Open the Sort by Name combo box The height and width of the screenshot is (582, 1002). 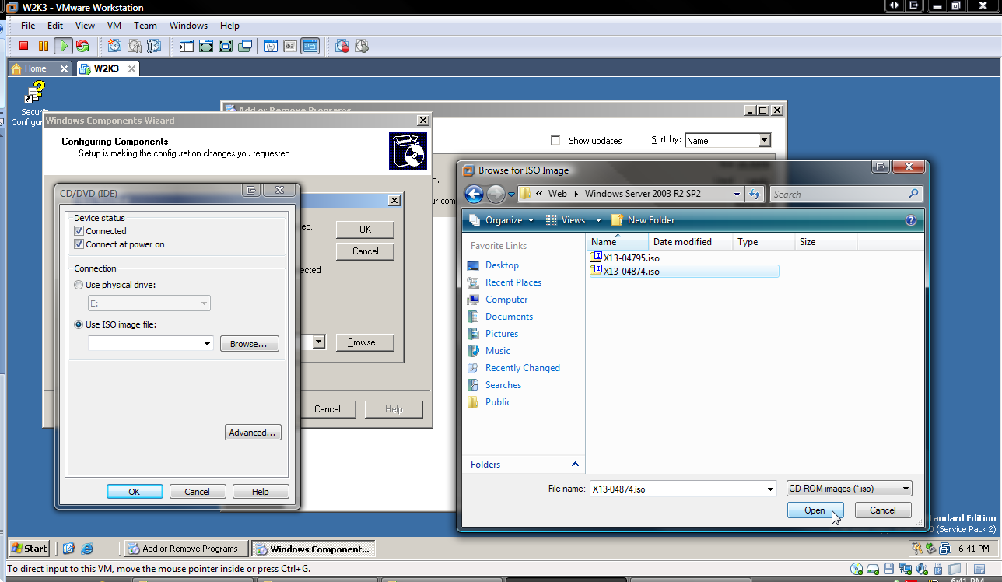coord(727,141)
